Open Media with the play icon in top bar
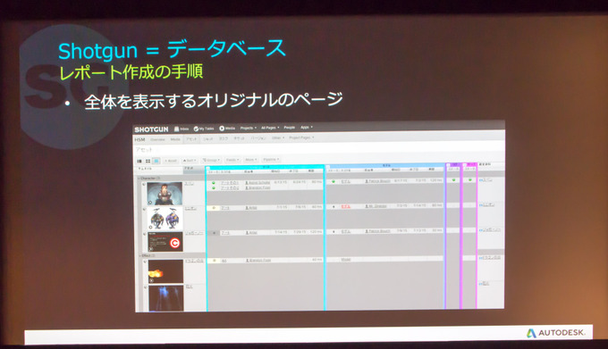This screenshot has height=349, width=608. tap(227, 128)
